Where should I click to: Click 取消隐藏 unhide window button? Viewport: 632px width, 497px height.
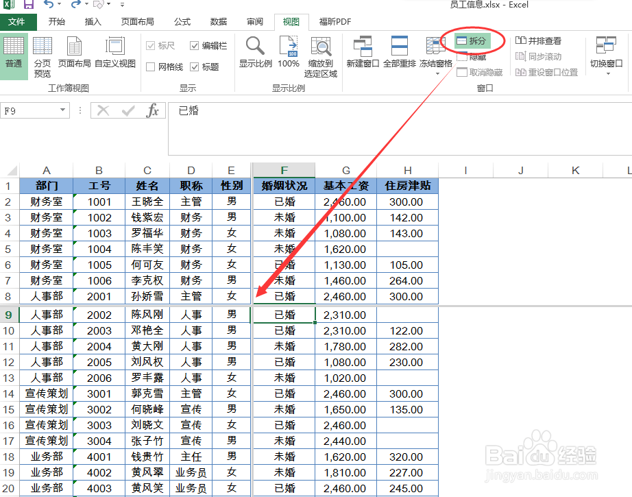click(480, 72)
